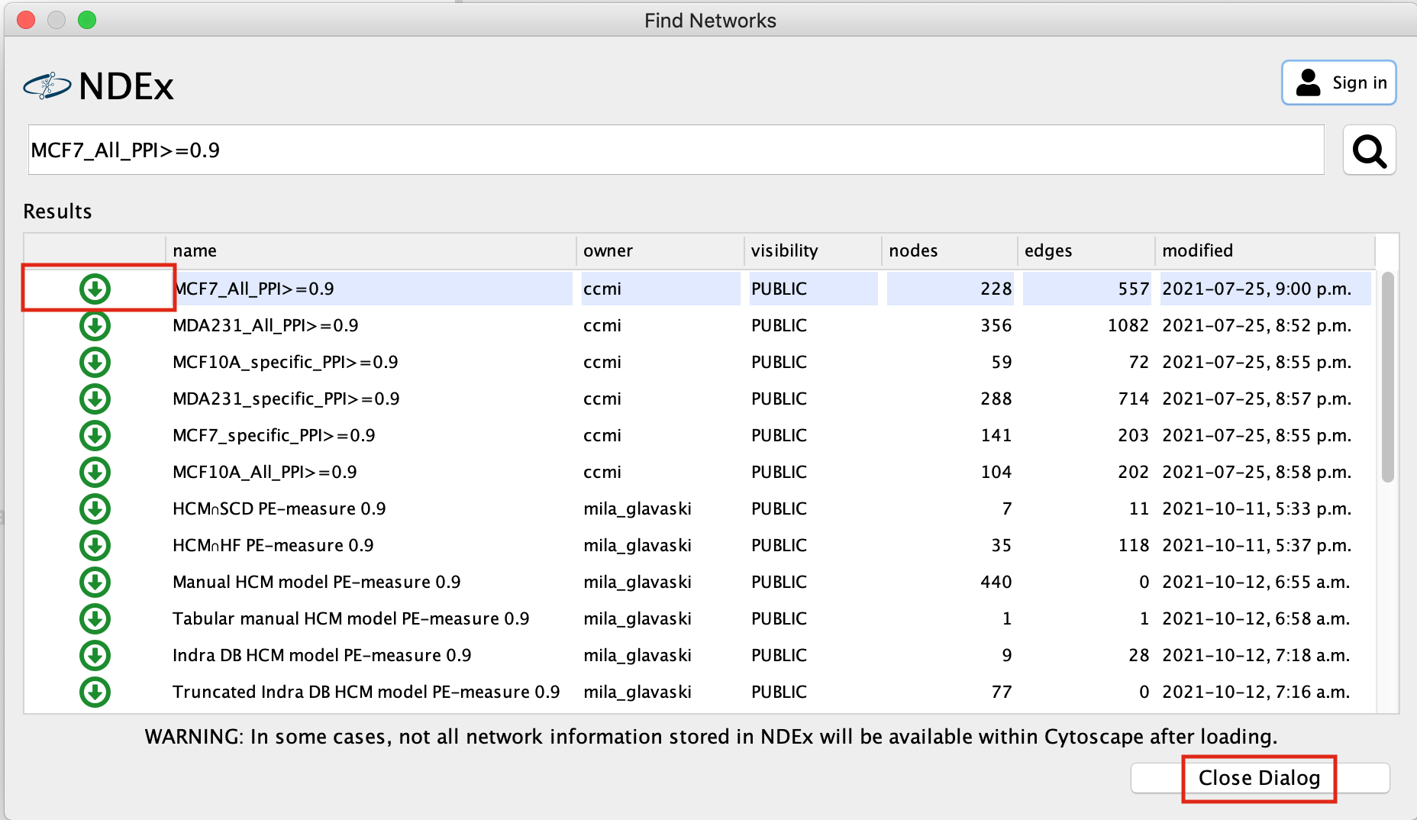This screenshot has height=820, width=1417.
Task: Click the Close Dialog button
Action: (x=1259, y=778)
